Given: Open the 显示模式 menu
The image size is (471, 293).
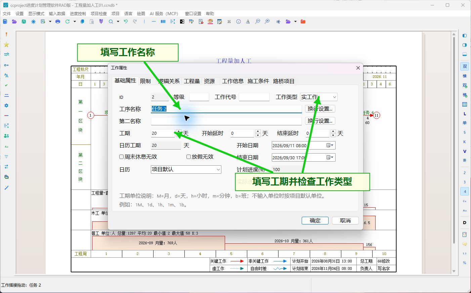Looking at the screenshot, I should [36, 13].
